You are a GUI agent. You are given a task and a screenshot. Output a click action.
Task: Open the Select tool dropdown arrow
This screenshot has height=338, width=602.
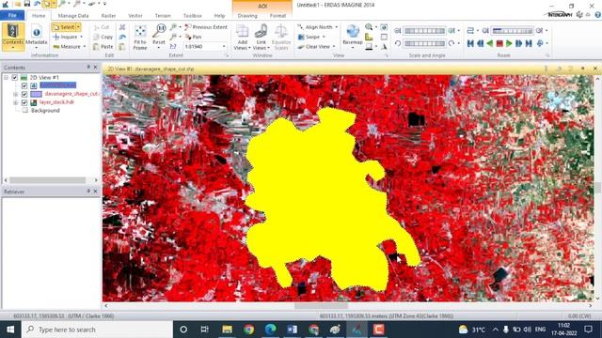78,27
